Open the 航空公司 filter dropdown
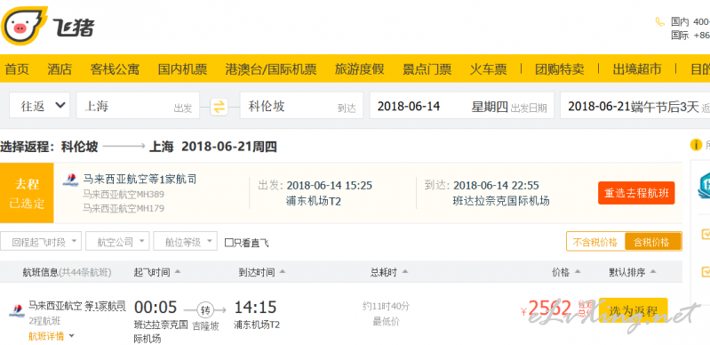This screenshot has width=710, height=345. 117,242
